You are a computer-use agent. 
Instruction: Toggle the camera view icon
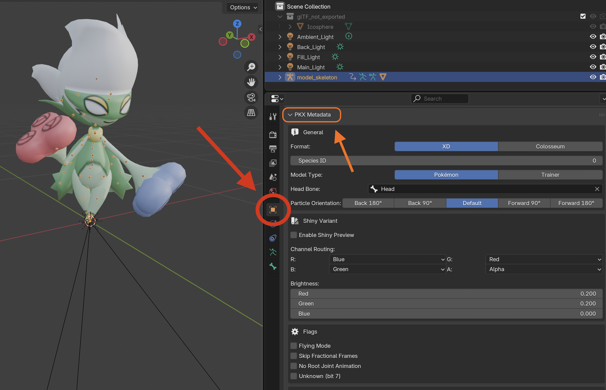251,97
